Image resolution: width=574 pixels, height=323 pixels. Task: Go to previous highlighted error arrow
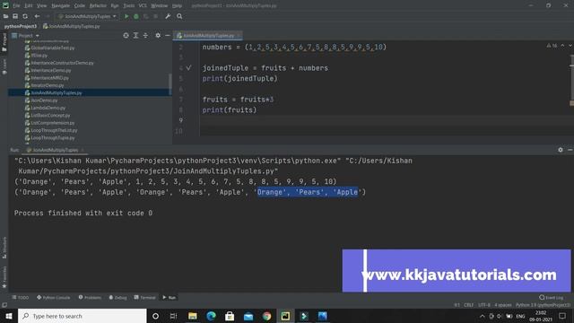(562, 46)
